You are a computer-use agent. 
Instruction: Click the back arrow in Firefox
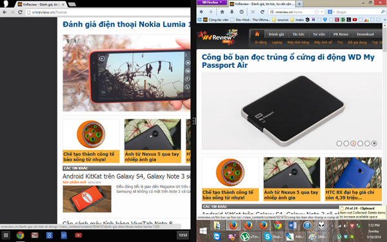pos(201,12)
